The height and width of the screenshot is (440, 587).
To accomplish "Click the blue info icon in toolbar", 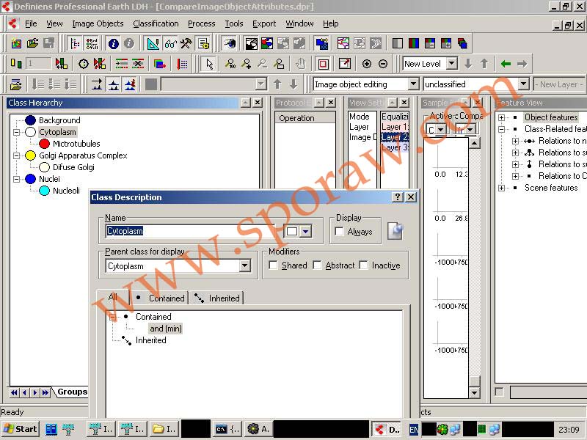I will [x=114, y=44].
